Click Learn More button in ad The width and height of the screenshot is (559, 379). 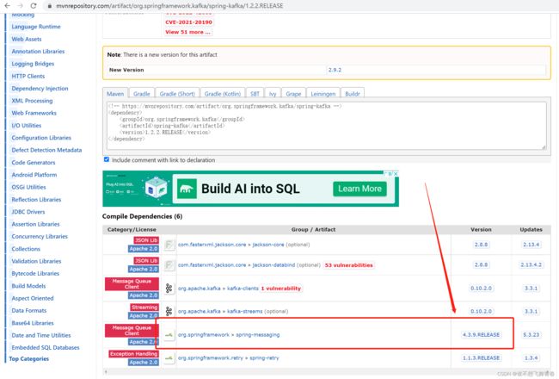359,189
